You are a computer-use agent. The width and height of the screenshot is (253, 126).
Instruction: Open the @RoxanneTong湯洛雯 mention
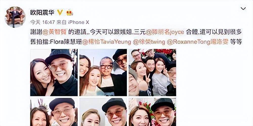click(x=198, y=42)
